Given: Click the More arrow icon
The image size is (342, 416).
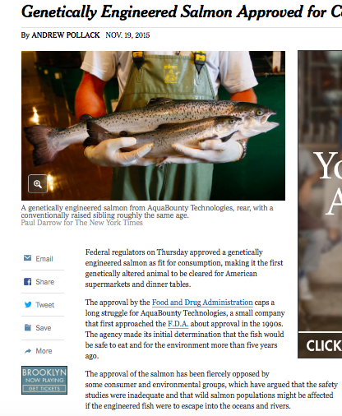Looking at the screenshot, I should tap(28, 351).
